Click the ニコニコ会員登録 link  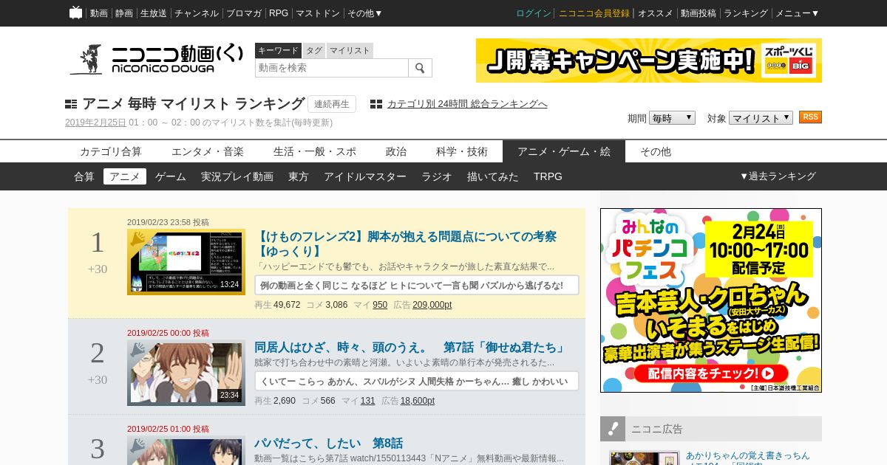(594, 13)
